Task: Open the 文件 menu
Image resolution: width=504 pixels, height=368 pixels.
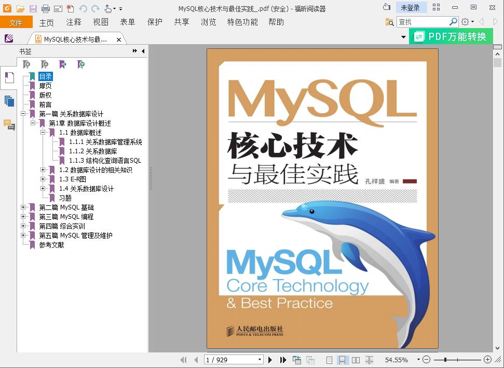Action: pos(16,22)
